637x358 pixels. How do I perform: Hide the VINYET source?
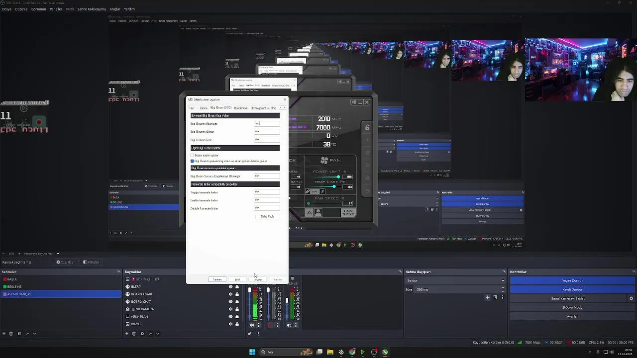230,324
